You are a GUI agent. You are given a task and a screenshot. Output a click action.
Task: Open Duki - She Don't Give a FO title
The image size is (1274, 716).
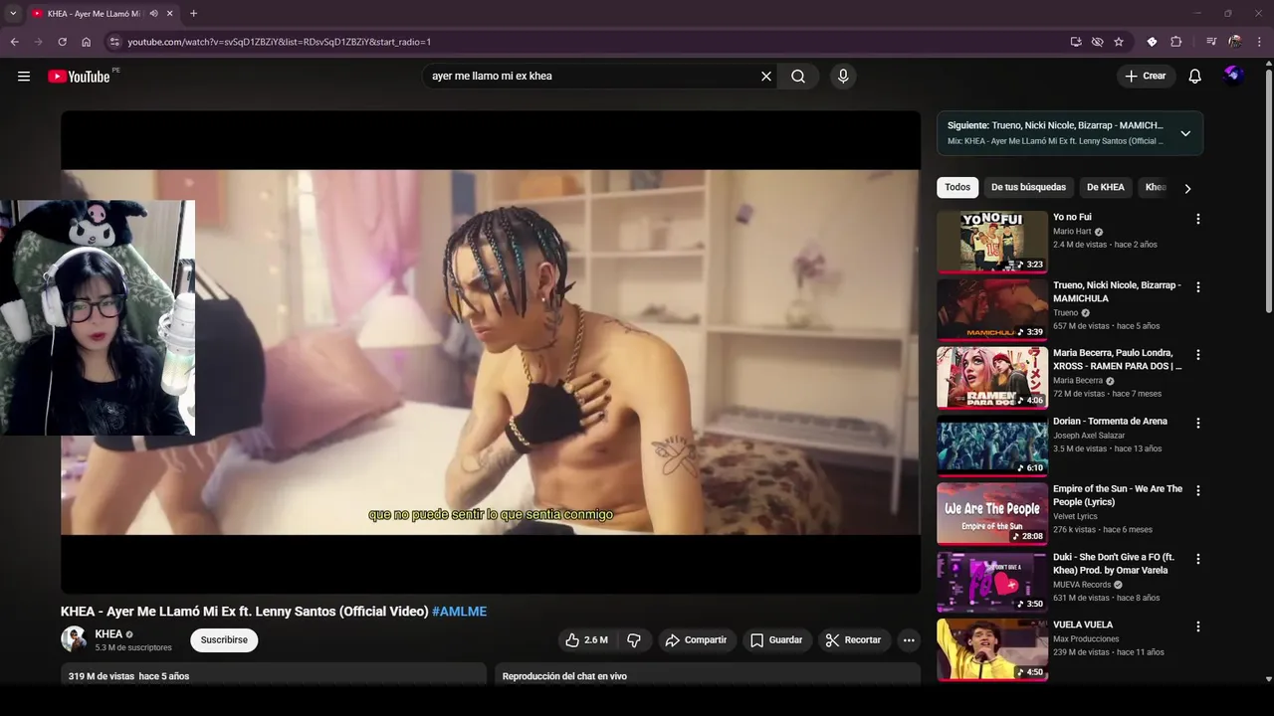1114,564
